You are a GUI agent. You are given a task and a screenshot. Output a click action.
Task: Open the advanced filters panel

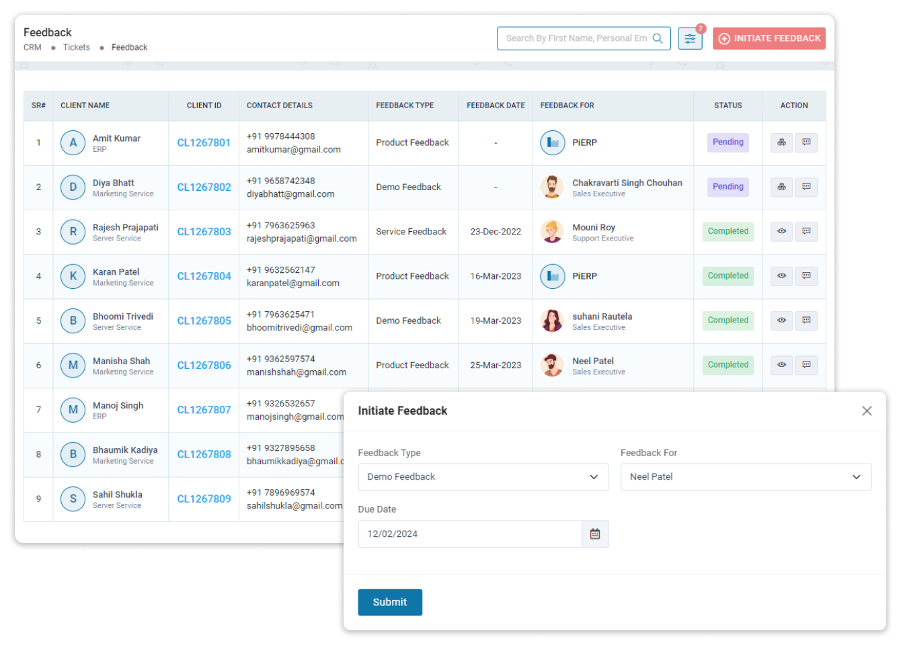click(690, 38)
